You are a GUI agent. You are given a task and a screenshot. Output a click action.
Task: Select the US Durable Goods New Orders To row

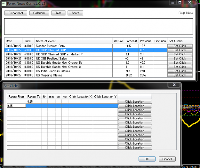(86, 63)
